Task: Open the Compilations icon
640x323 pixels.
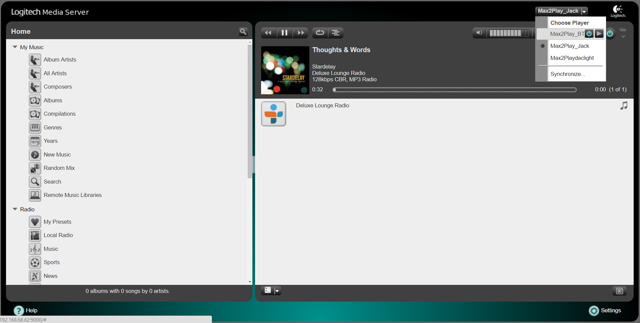Action: (35, 114)
